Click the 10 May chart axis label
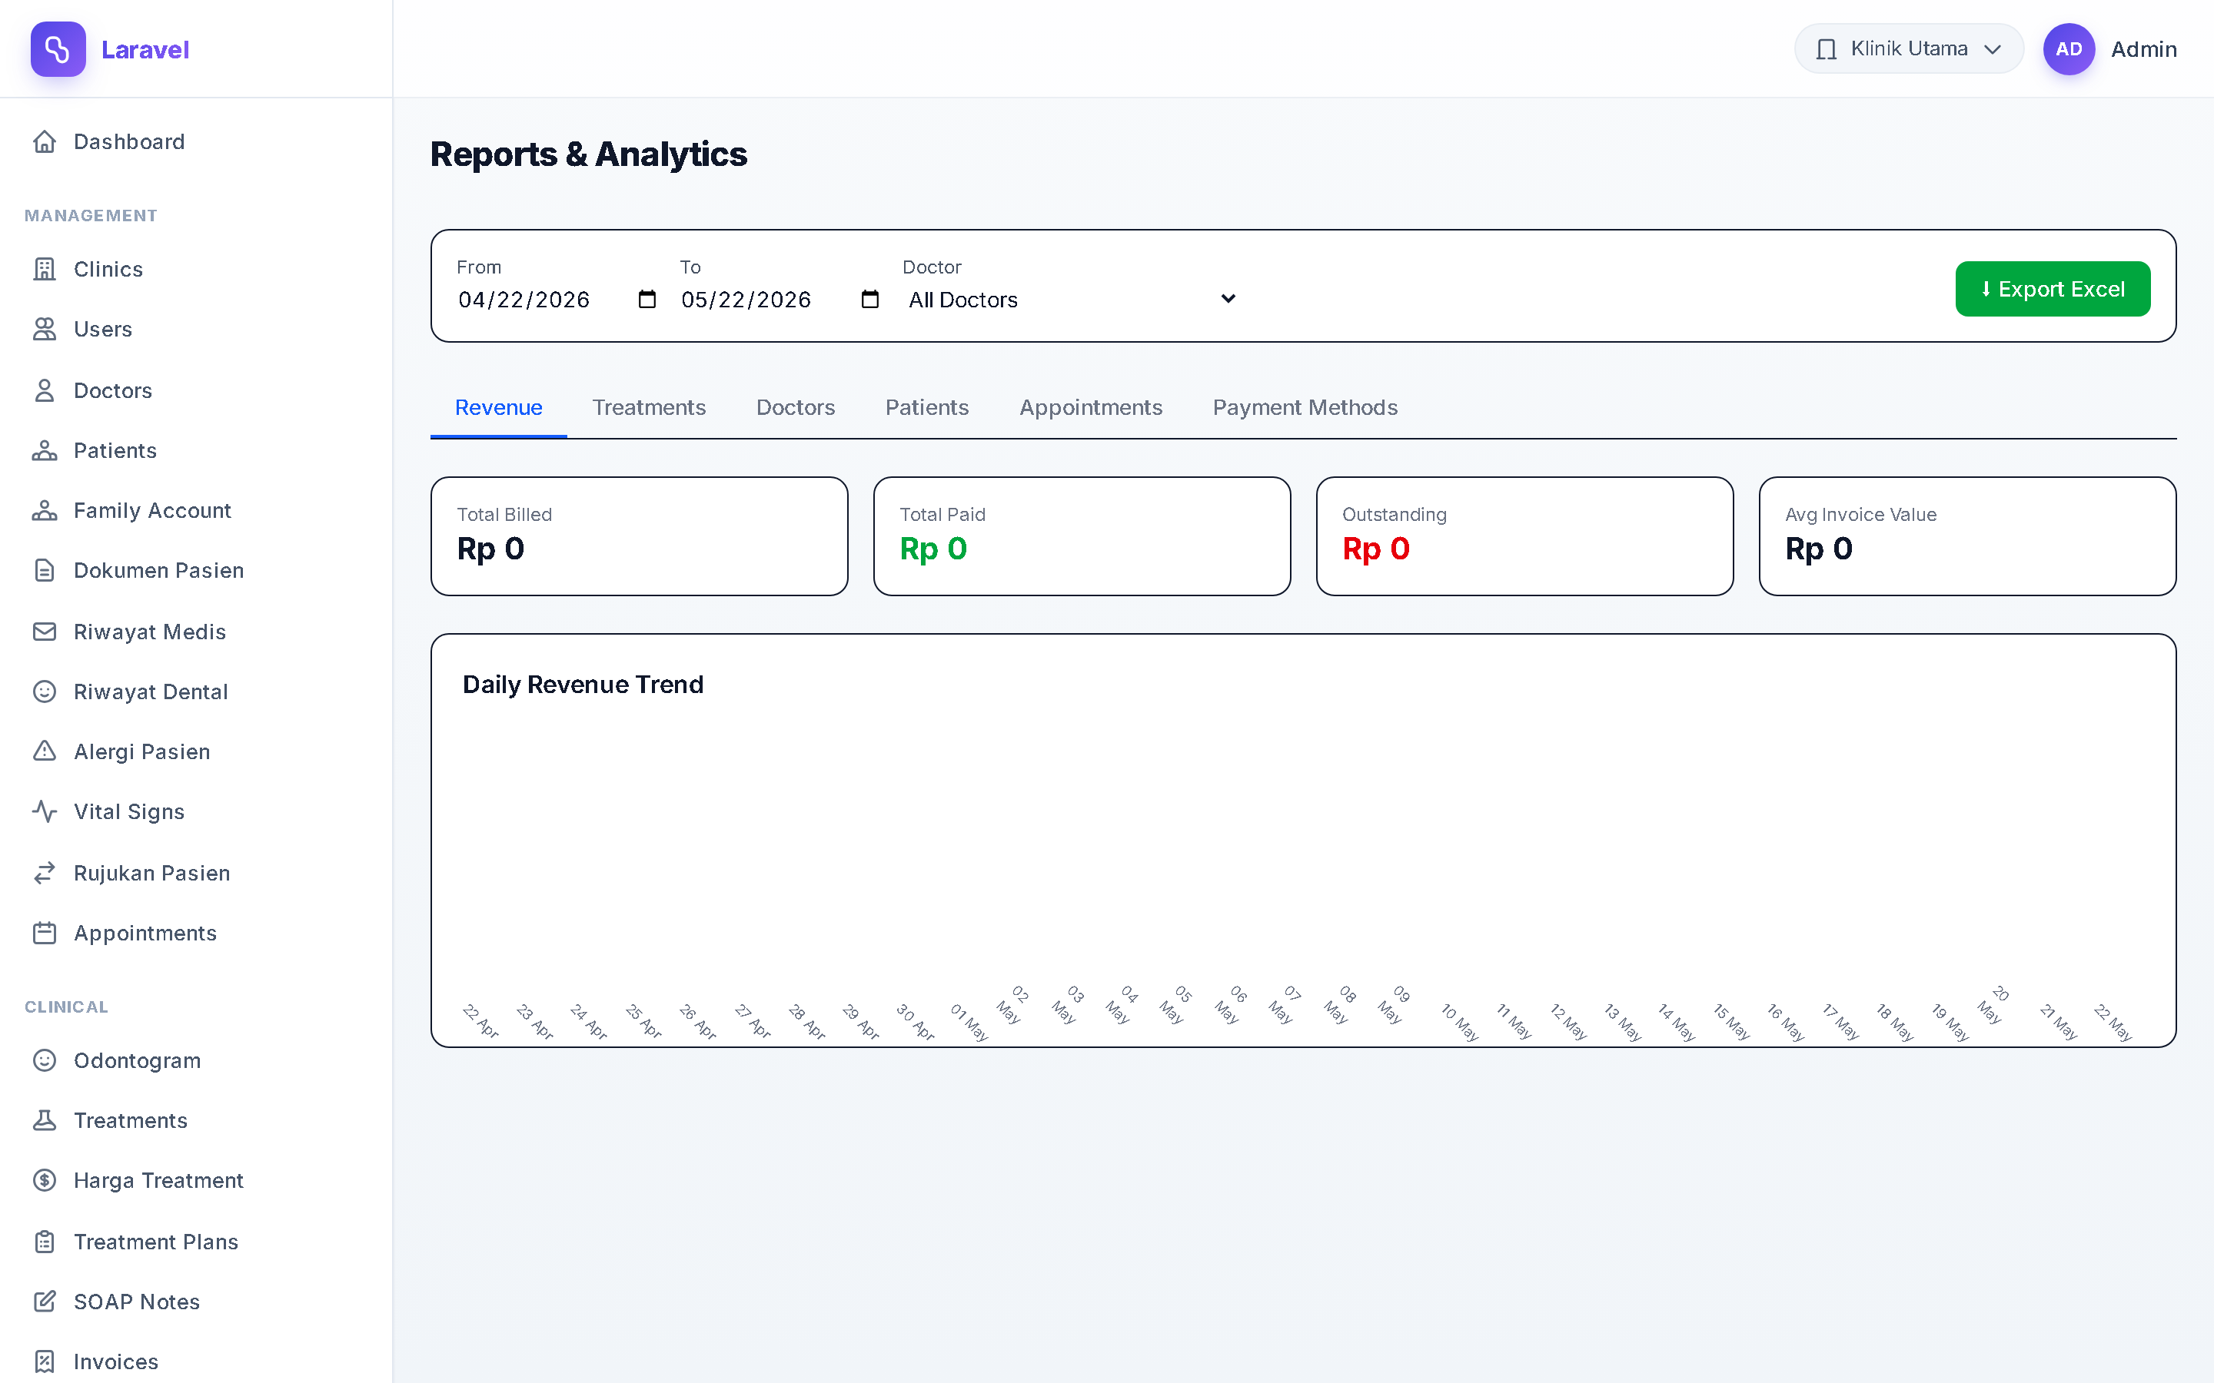Image resolution: width=2214 pixels, height=1383 pixels. pos(1459,1022)
